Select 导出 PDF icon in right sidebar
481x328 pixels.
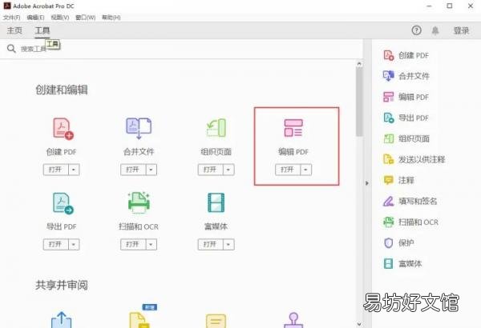click(x=389, y=118)
